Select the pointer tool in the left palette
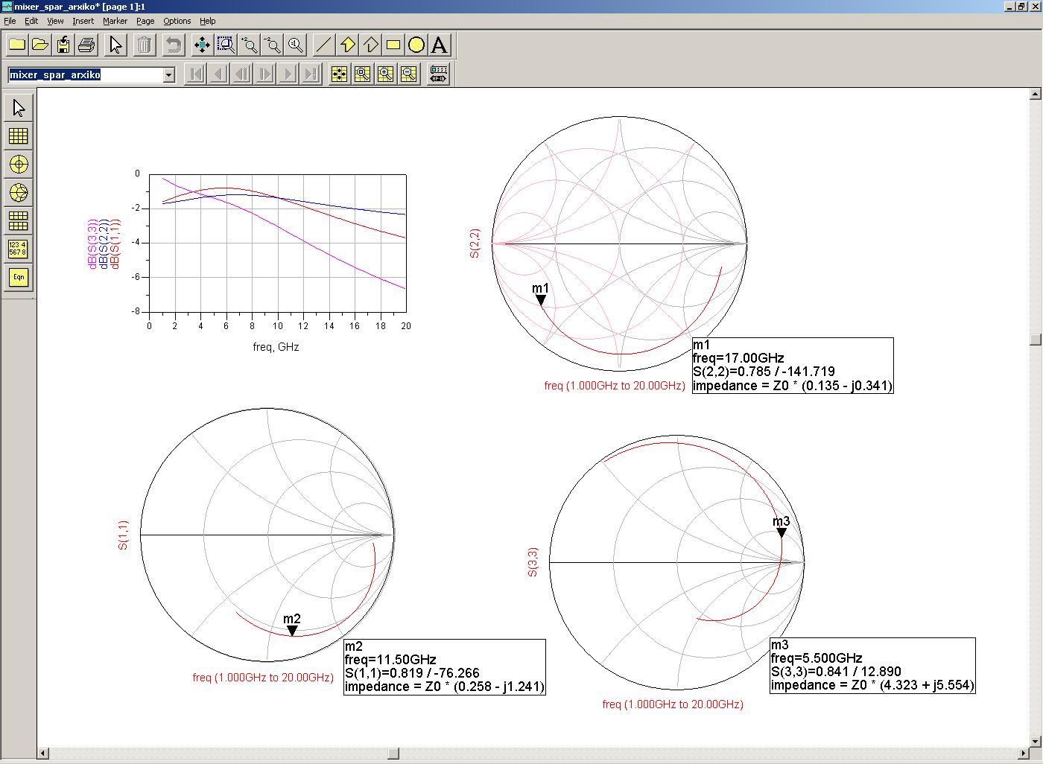The width and height of the screenshot is (1043, 764). coord(19,108)
